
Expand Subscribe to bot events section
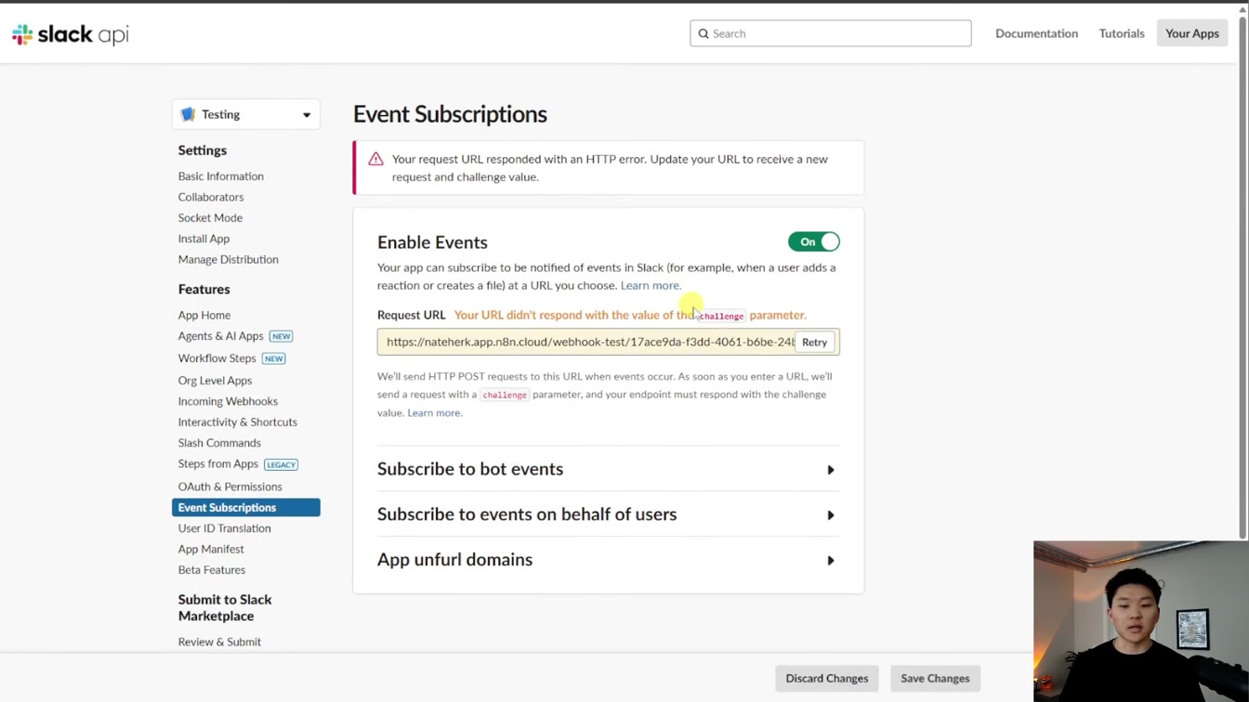608,469
